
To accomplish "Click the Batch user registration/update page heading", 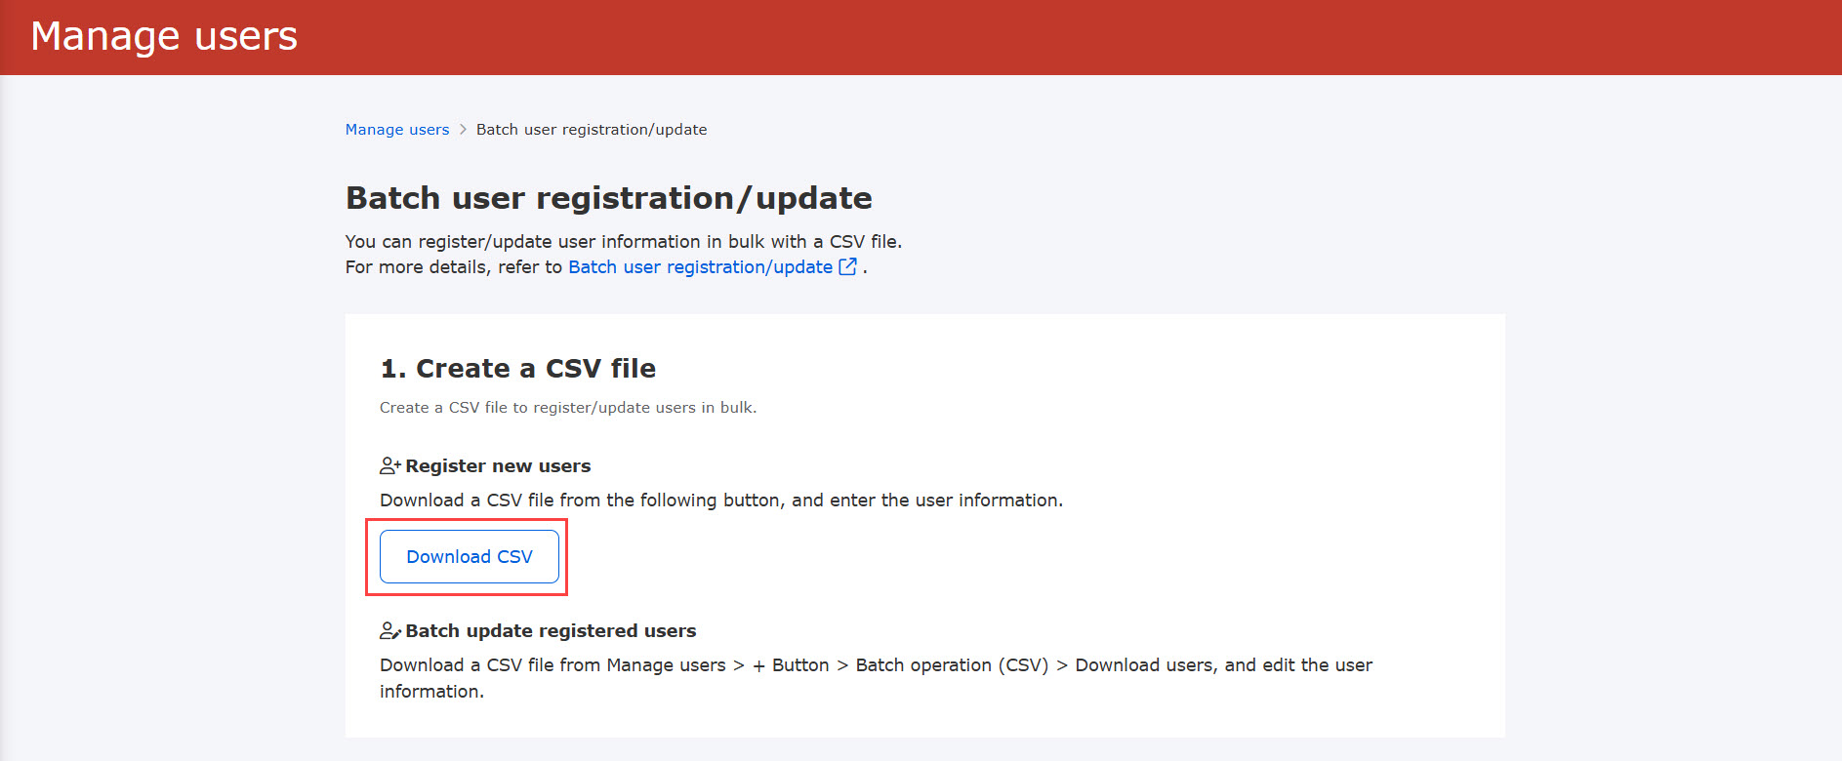I will pos(608,198).
